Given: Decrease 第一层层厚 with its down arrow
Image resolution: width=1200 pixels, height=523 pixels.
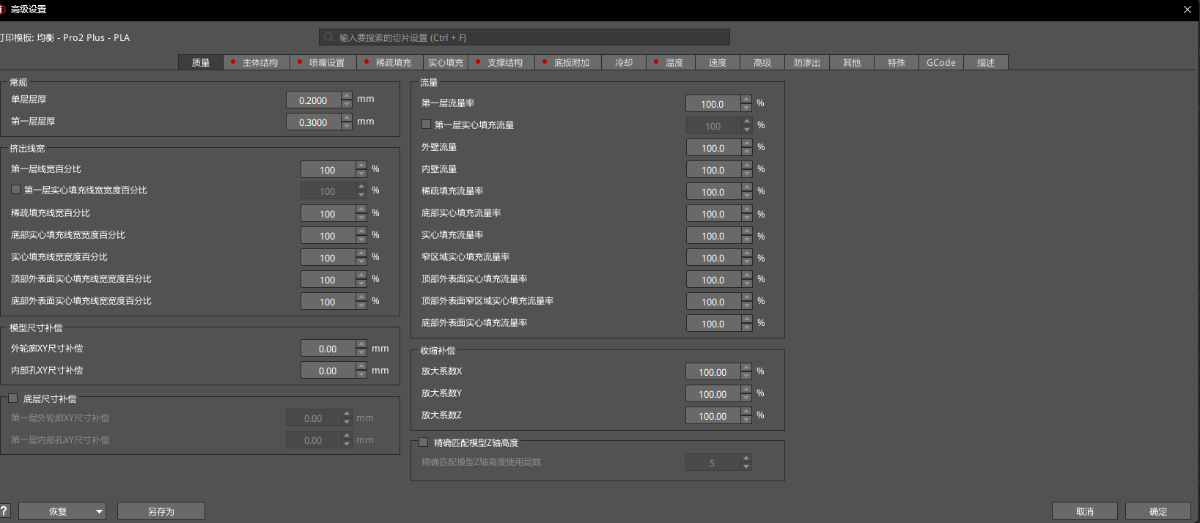Looking at the screenshot, I should [x=347, y=127].
